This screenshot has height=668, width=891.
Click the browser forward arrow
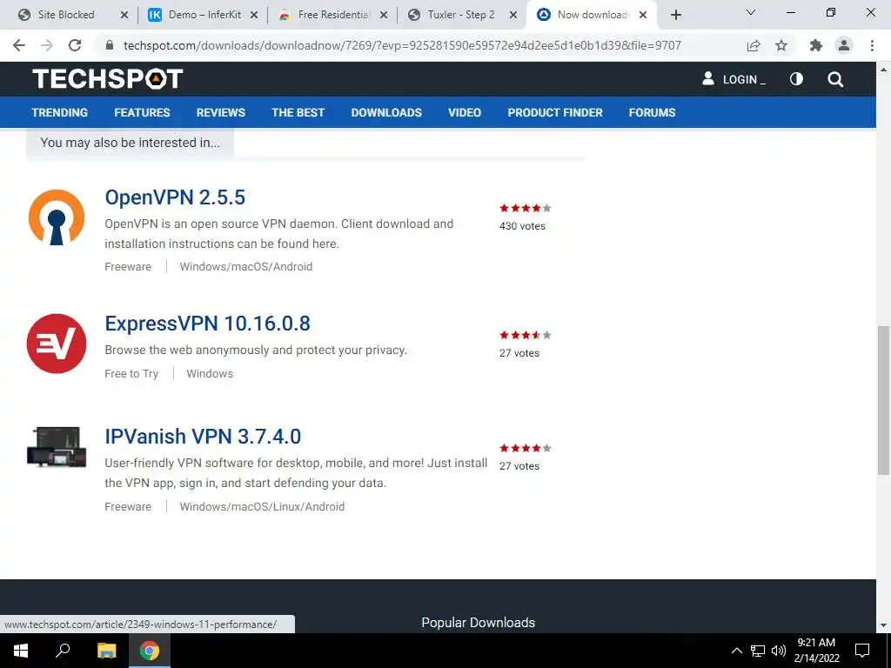(47, 45)
